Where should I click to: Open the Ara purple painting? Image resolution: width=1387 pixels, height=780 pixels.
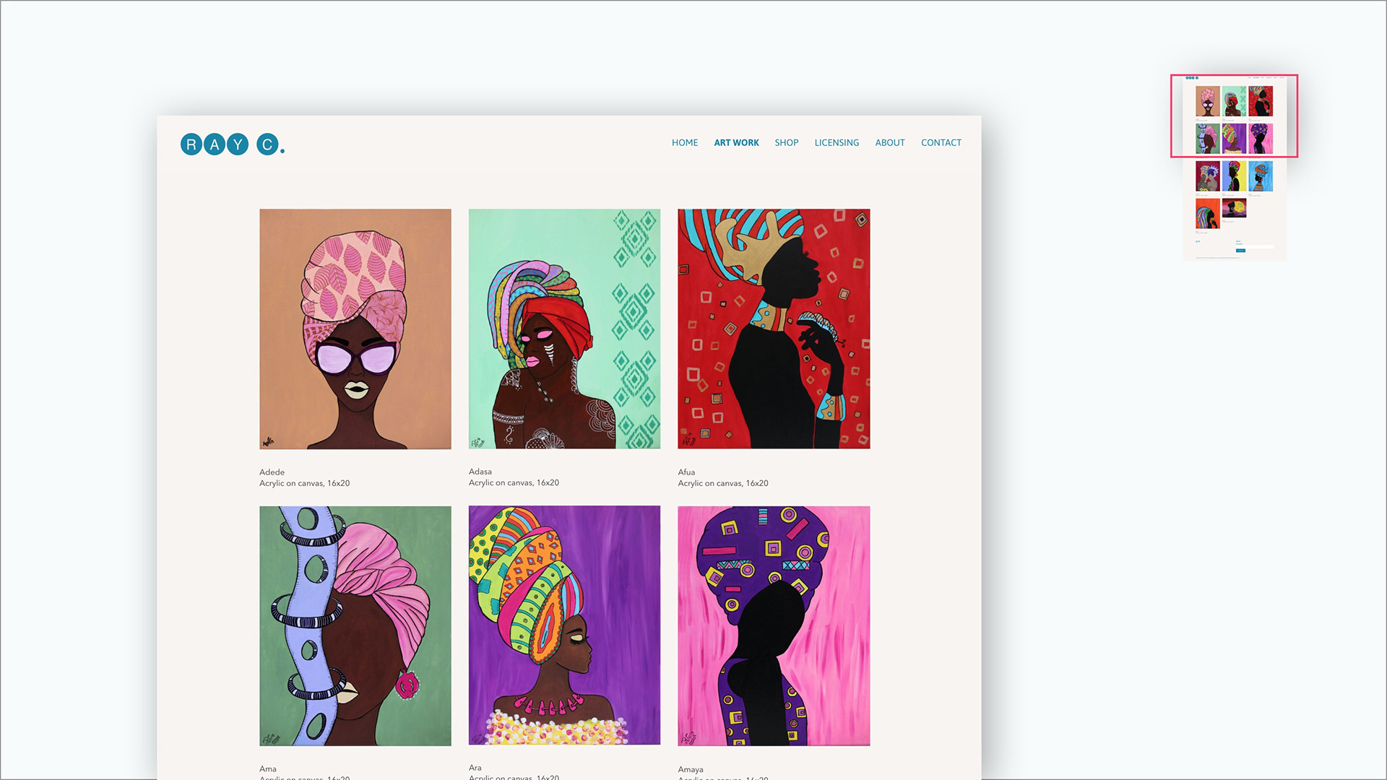564,625
